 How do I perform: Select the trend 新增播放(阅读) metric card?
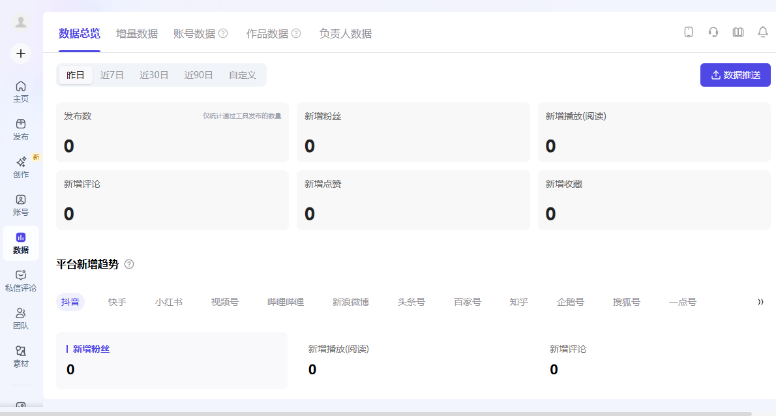[x=413, y=360]
